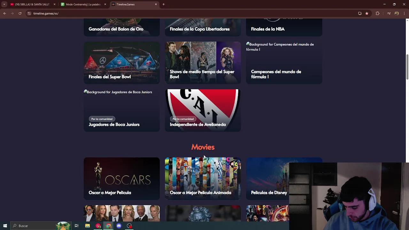Toggle the bookmark star for this page

[x=367, y=13]
